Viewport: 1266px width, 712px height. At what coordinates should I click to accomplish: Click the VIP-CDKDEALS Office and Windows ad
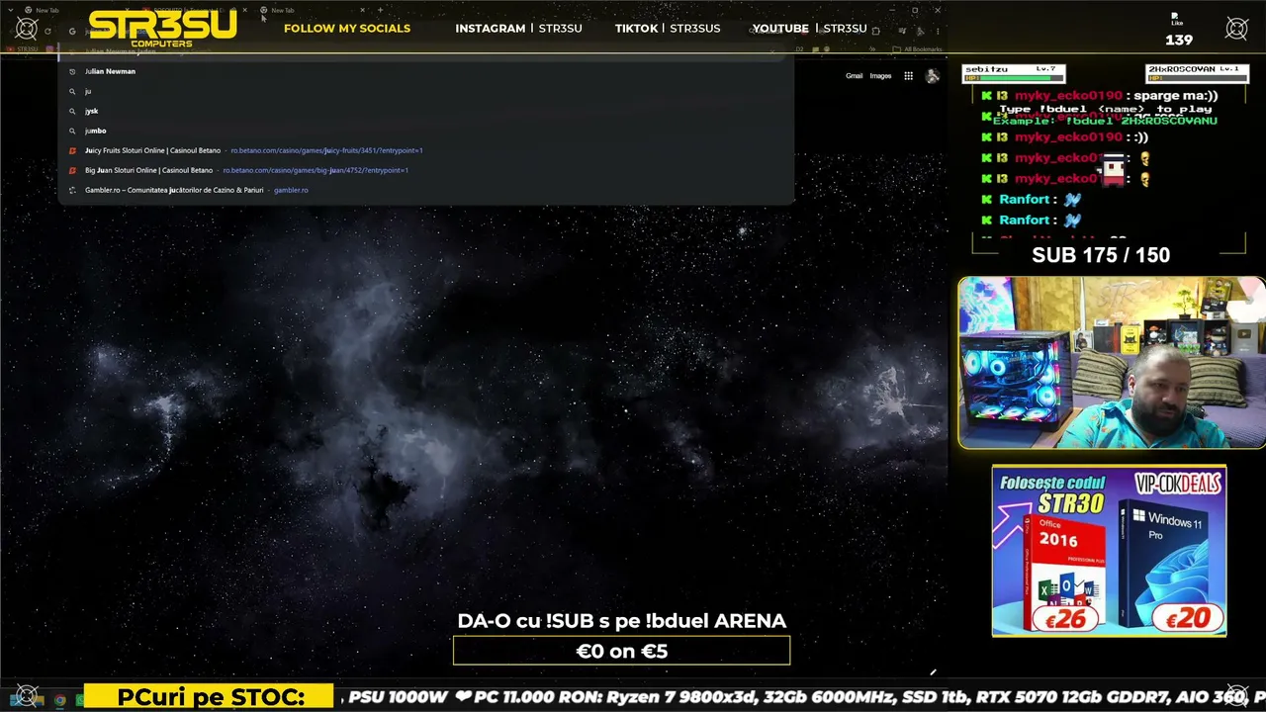[1109, 551]
